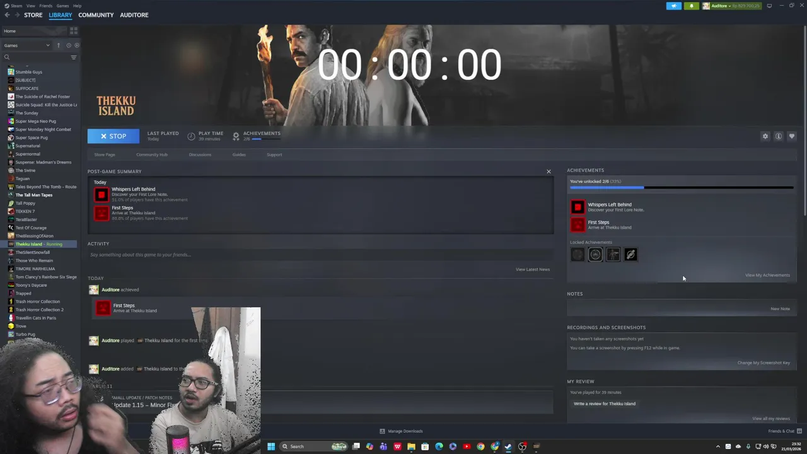Filter by recent activity clock icon

click(x=69, y=45)
